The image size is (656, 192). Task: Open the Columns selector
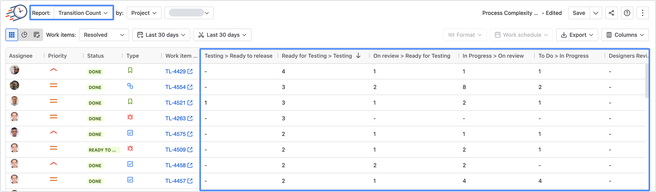pyautogui.click(x=625, y=35)
